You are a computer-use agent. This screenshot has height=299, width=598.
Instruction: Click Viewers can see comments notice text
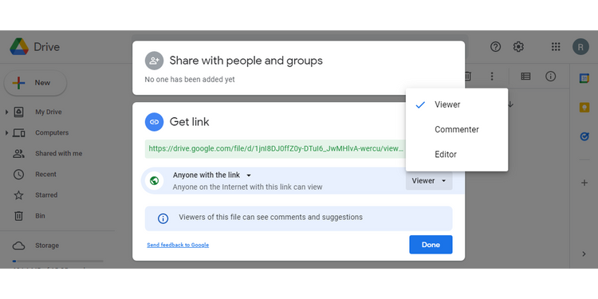click(271, 218)
